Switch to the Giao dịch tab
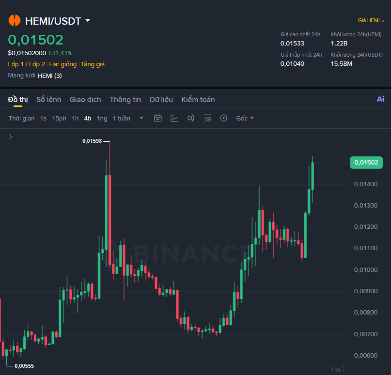391x375 pixels. (85, 100)
